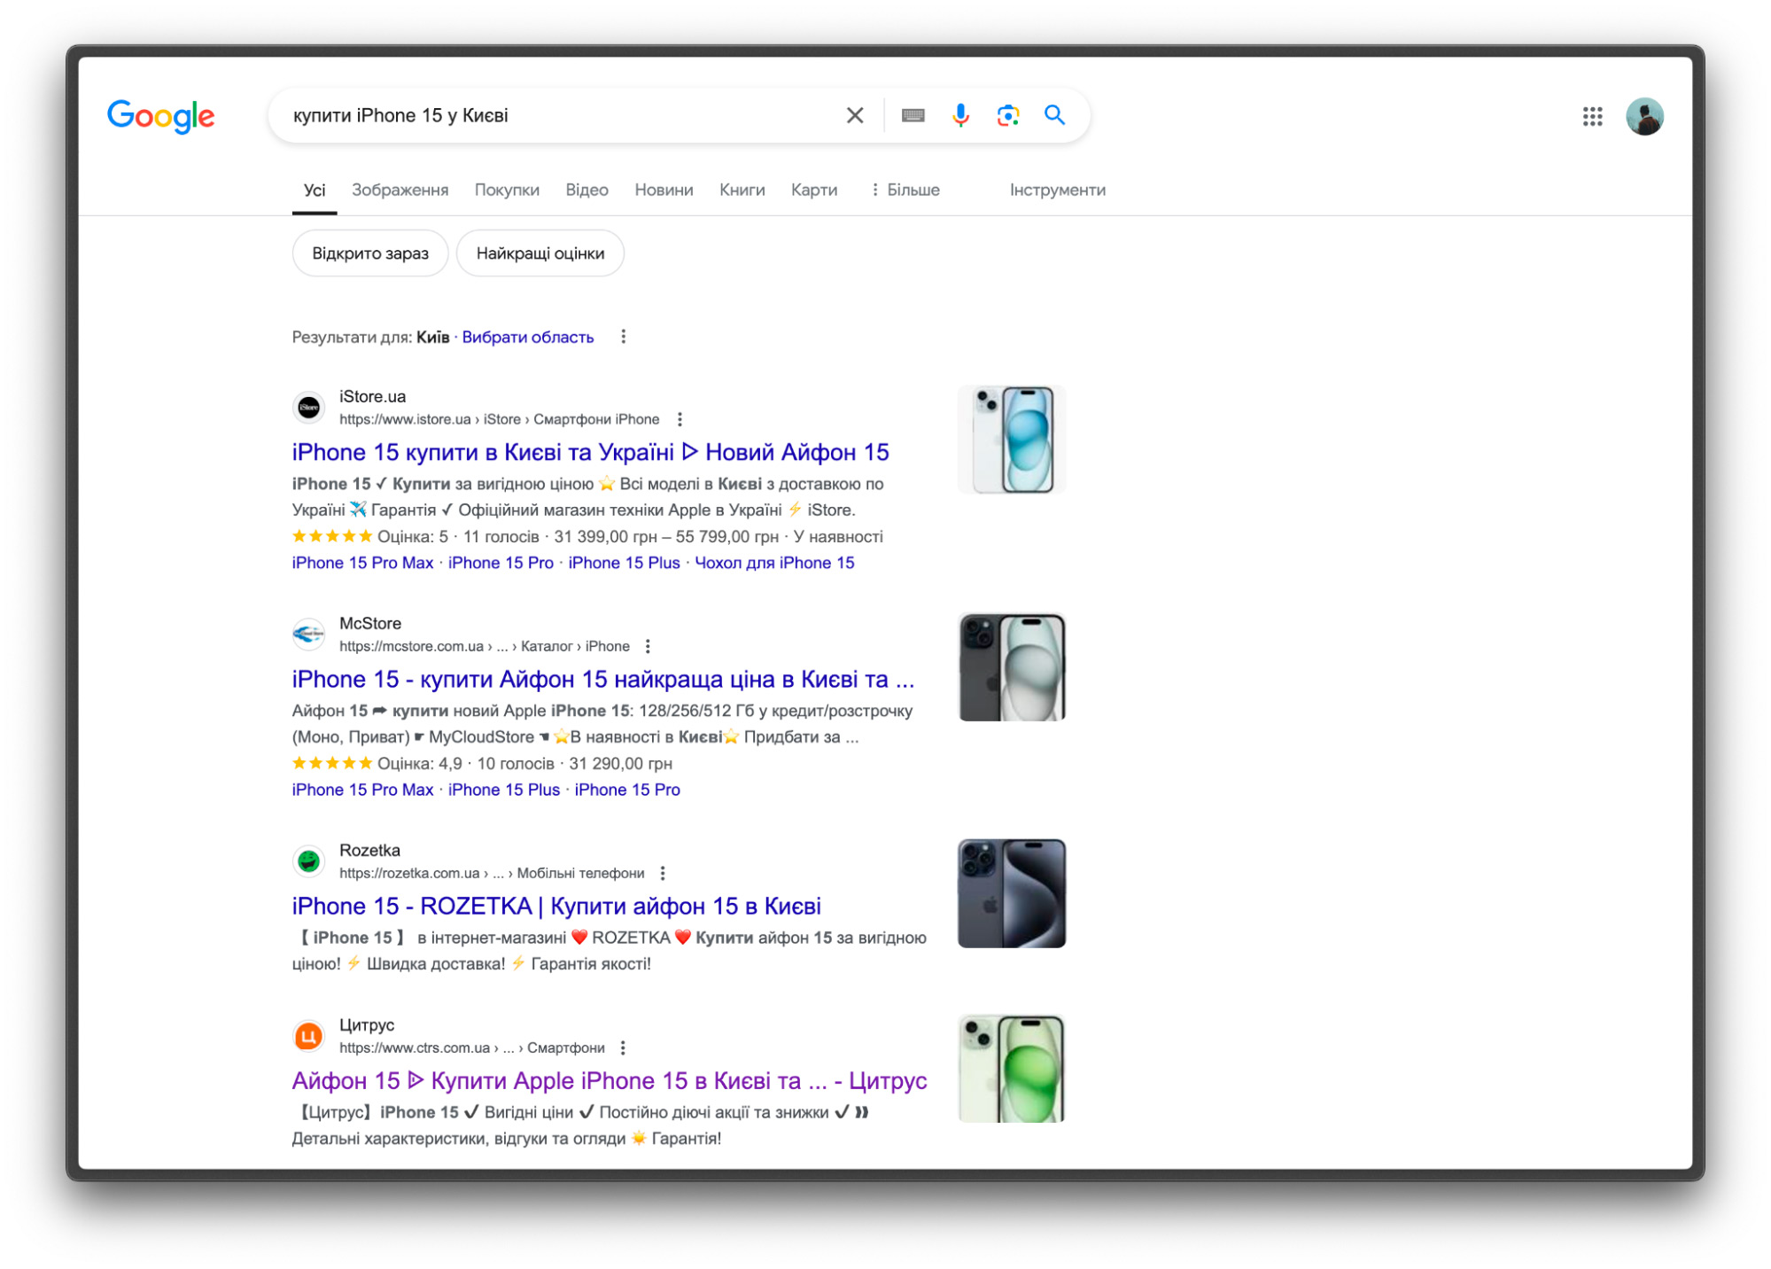Open the Google apps grid
The height and width of the screenshot is (1269, 1771).
click(1592, 116)
